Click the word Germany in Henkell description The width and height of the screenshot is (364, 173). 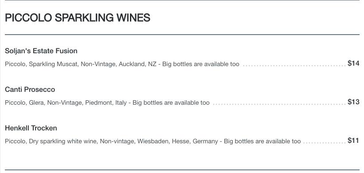coord(205,141)
